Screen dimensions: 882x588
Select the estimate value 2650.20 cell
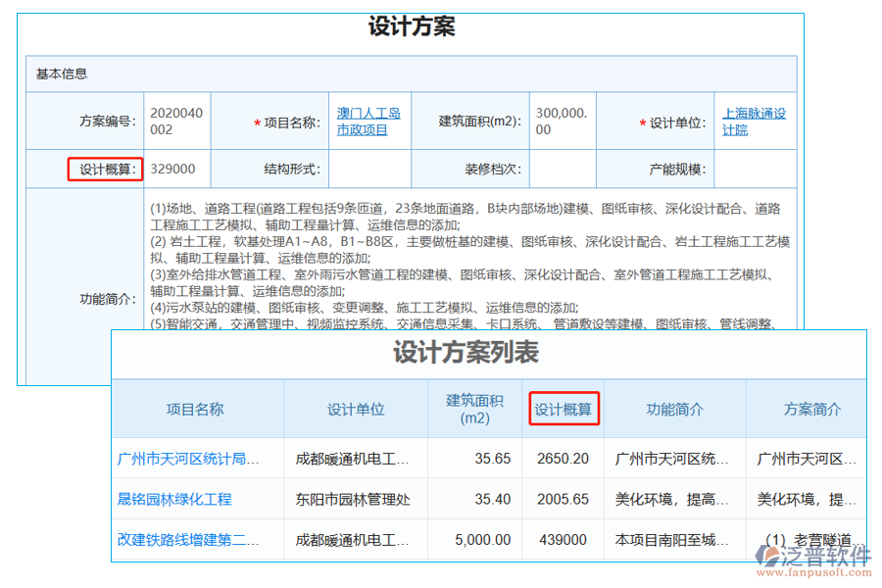pyautogui.click(x=563, y=458)
